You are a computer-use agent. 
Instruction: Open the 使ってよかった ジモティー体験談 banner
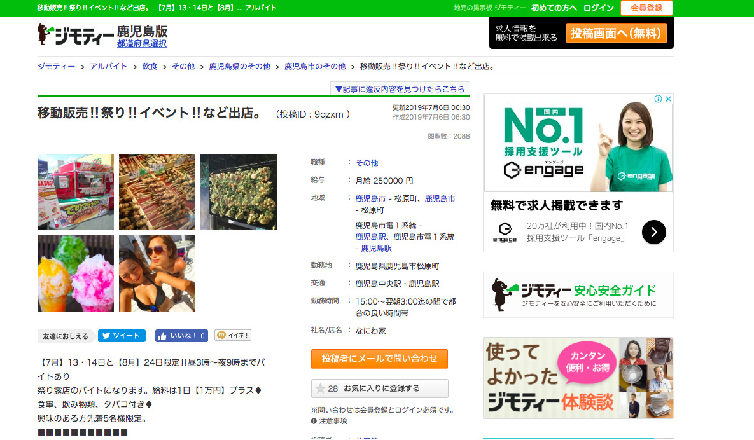click(578, 378)
